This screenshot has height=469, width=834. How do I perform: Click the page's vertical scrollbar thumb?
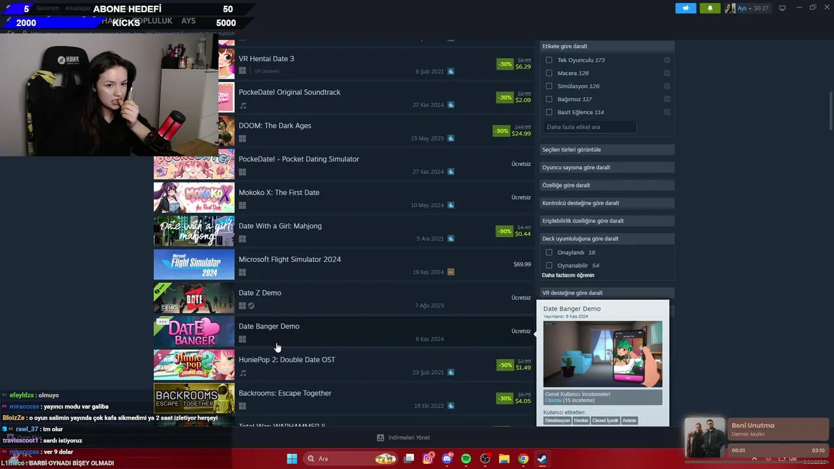830,111
